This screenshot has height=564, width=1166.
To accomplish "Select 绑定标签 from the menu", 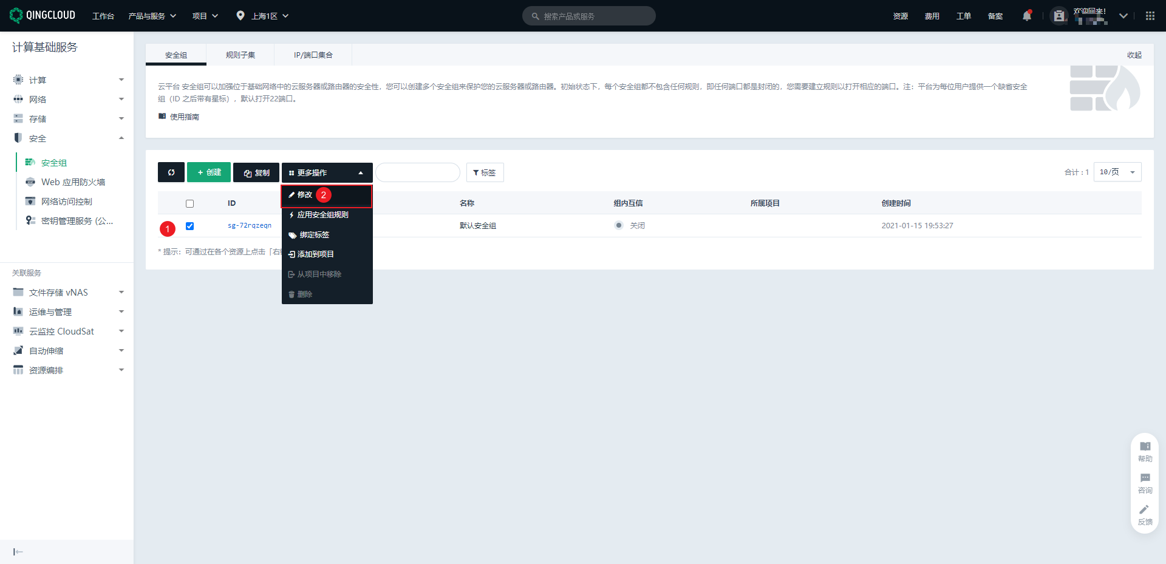I will [327, 235].
